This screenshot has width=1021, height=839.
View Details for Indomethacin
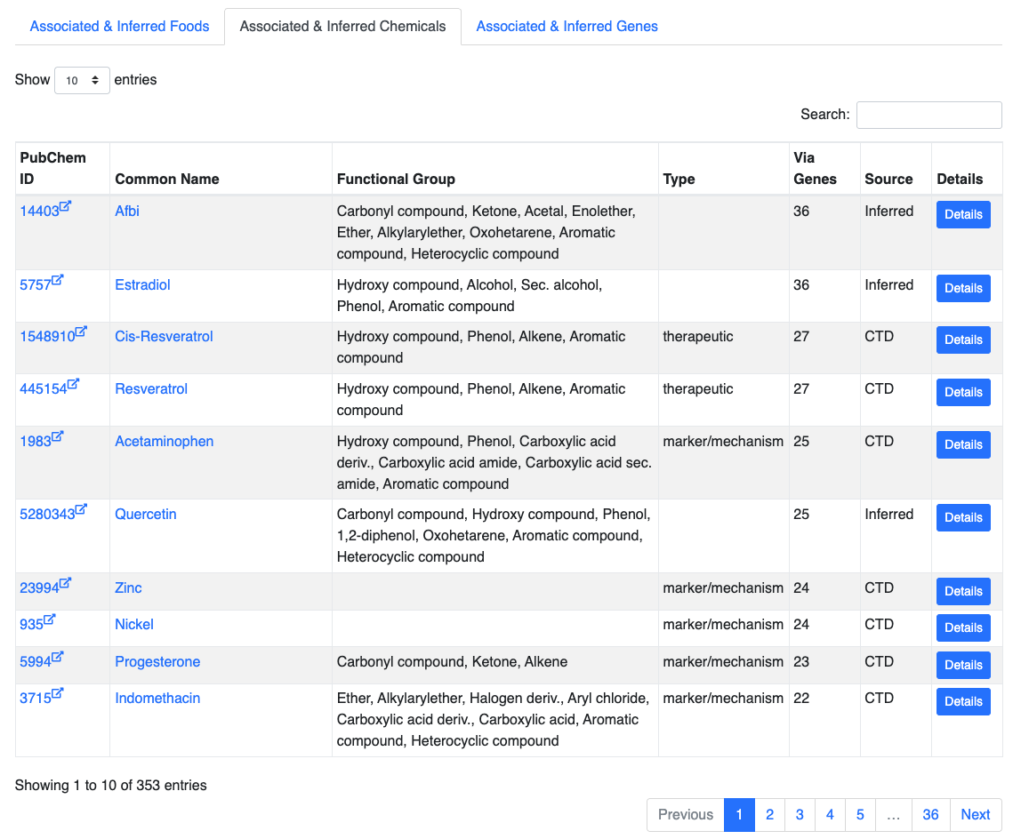tap(963, 701)
